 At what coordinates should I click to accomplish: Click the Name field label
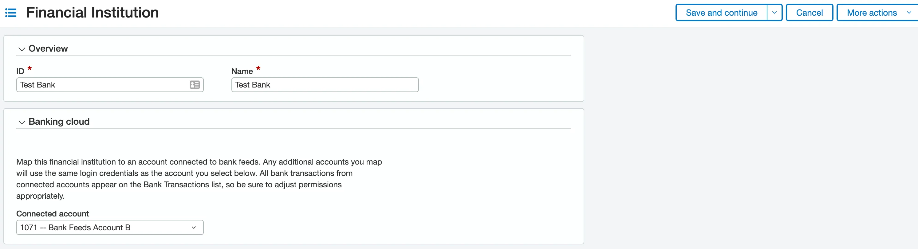[242, 71]
